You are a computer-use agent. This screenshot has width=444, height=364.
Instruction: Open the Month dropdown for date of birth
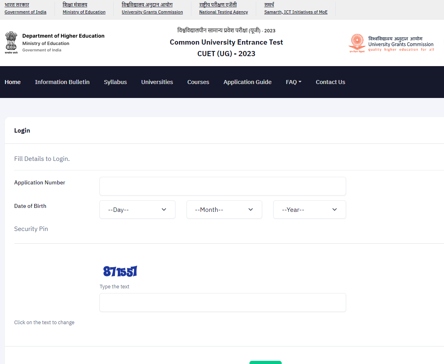coord(224,209)
